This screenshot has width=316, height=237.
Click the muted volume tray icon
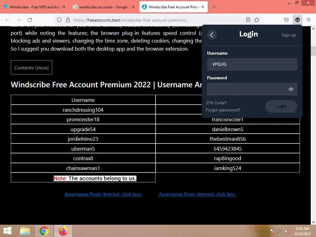287,231
